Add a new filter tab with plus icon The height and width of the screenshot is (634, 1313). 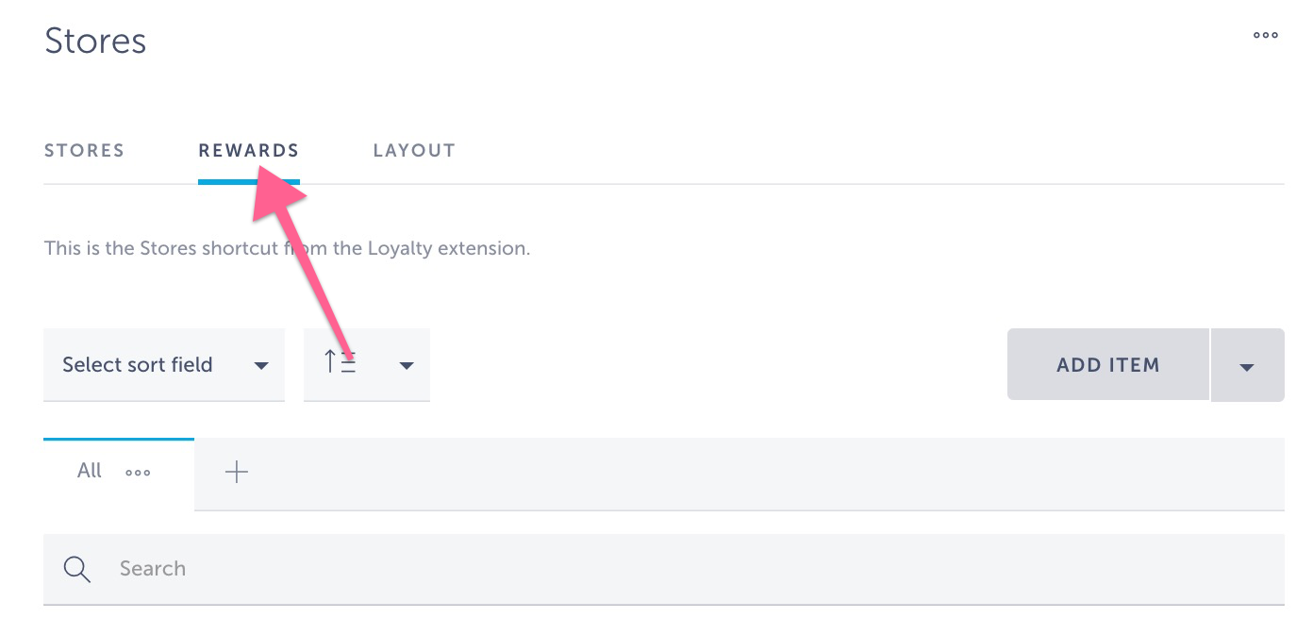237,473
